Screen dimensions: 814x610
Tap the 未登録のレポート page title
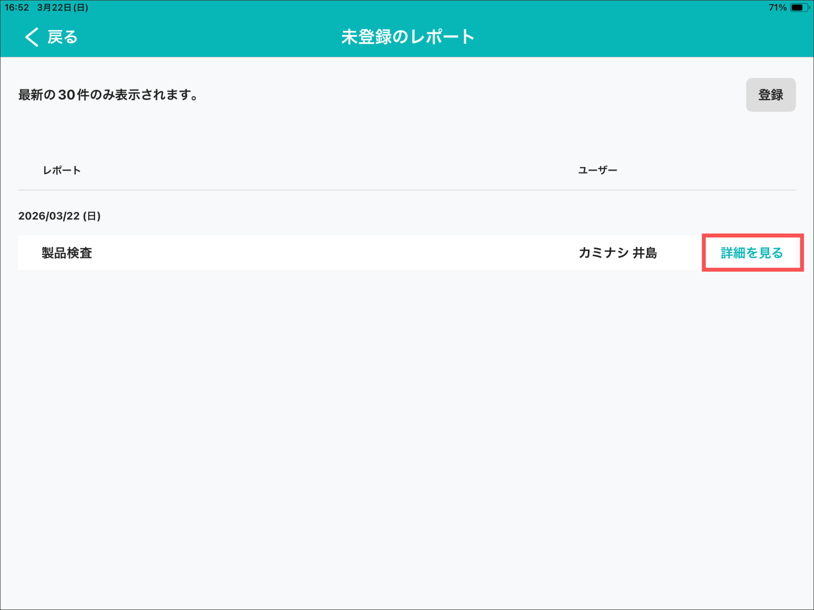408,37
